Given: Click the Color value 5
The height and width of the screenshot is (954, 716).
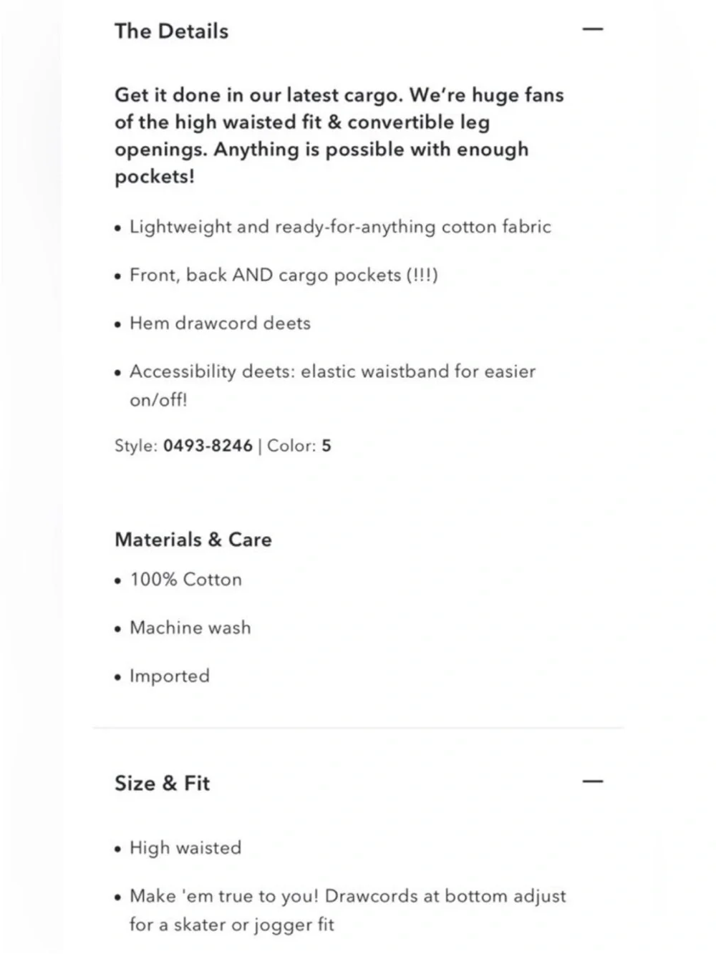Looking at the screenshot, I should click(326, 445).
